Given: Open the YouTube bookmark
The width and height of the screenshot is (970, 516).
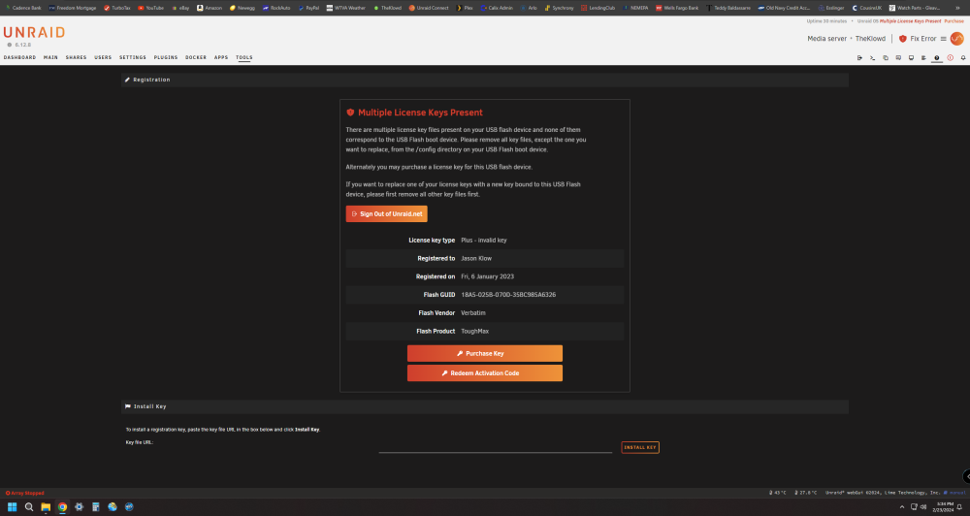Looking at the screenshot, I should tap(151, 8).
